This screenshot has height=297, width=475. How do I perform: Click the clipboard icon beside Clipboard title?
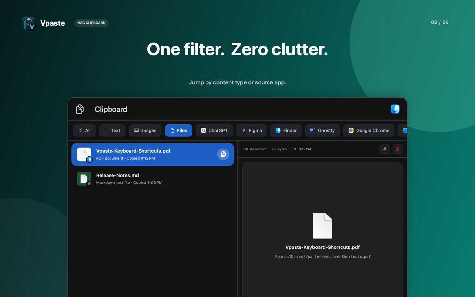click(80, 109)
